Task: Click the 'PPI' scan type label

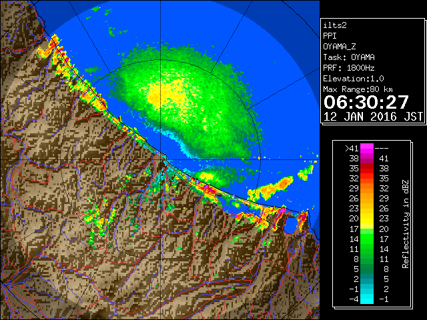Action: pyautogui.click(x=330, y=36)
